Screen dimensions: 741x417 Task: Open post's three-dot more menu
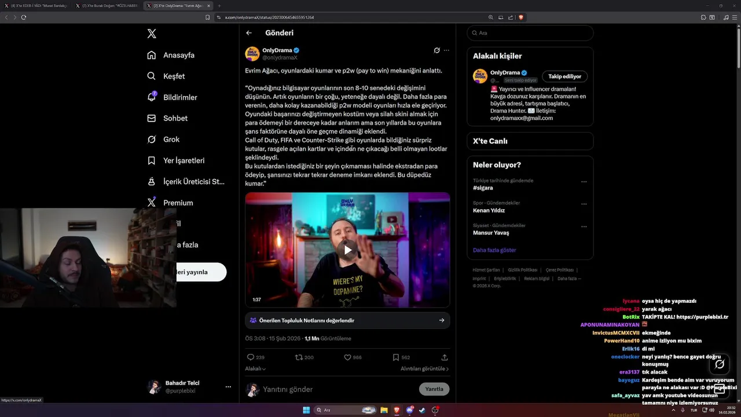pyautogui.click(x=446, y=50)
